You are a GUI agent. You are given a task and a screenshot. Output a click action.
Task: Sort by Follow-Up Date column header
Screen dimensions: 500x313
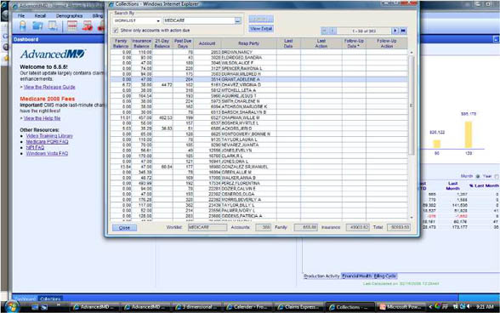[354, 43]
